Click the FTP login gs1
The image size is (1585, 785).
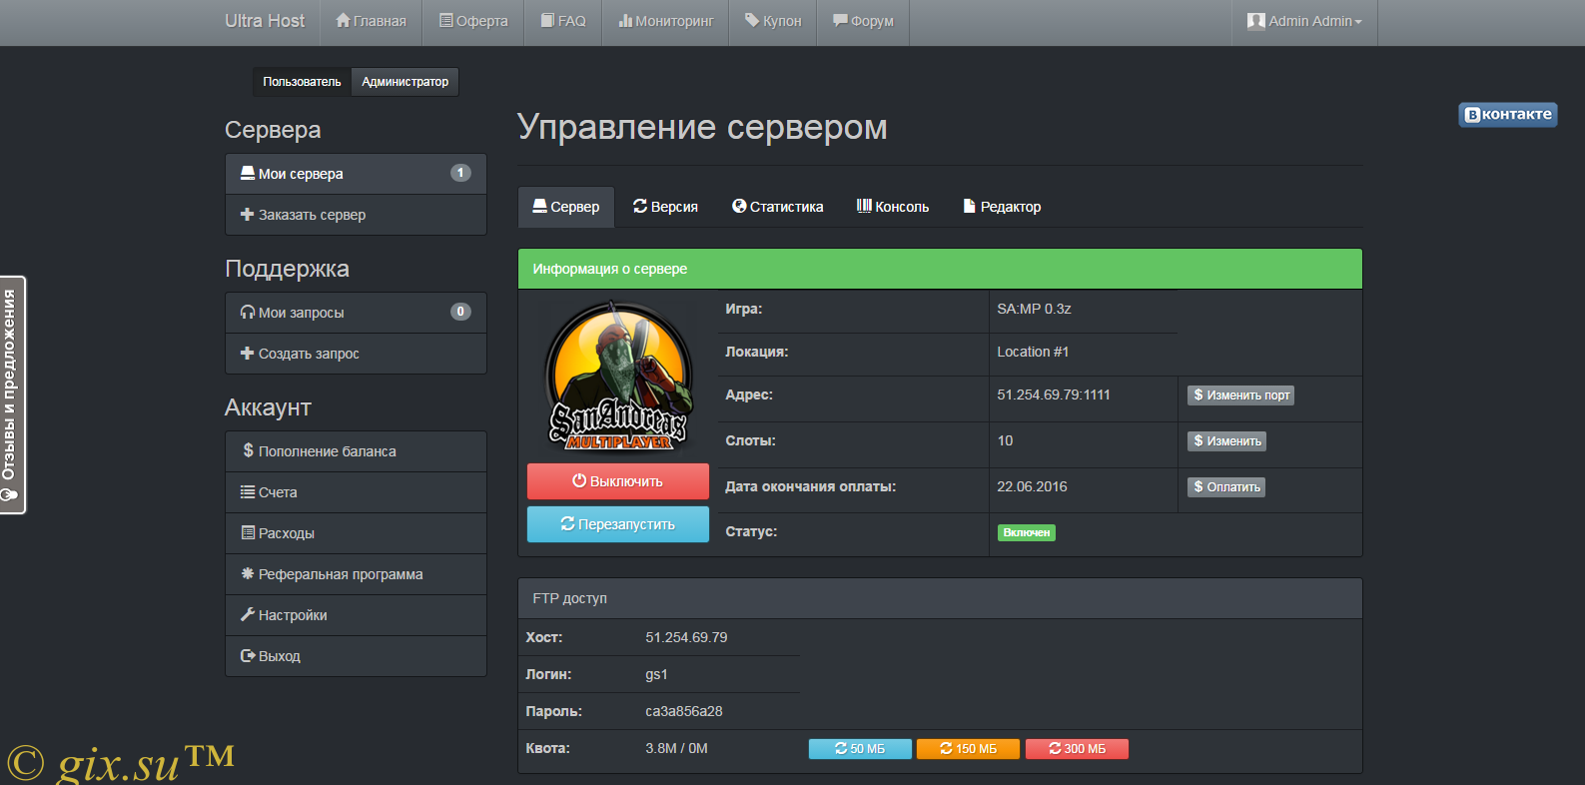(656, 674)
